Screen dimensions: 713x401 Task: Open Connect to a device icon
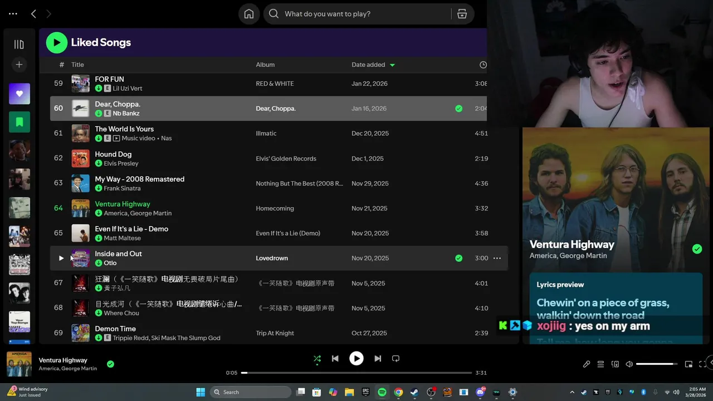point(616,364)
